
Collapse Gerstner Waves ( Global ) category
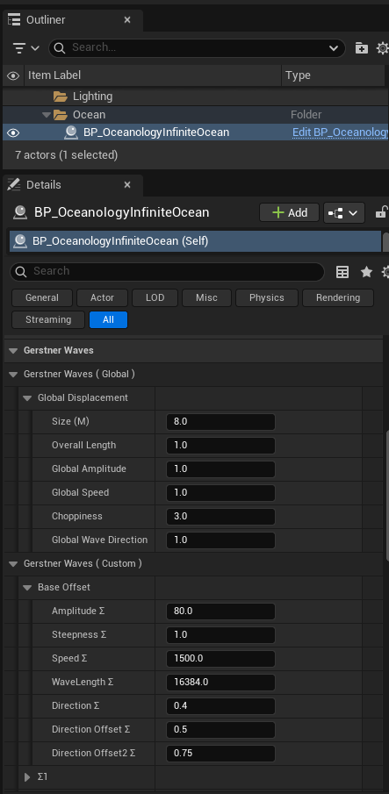pos(13,375)
